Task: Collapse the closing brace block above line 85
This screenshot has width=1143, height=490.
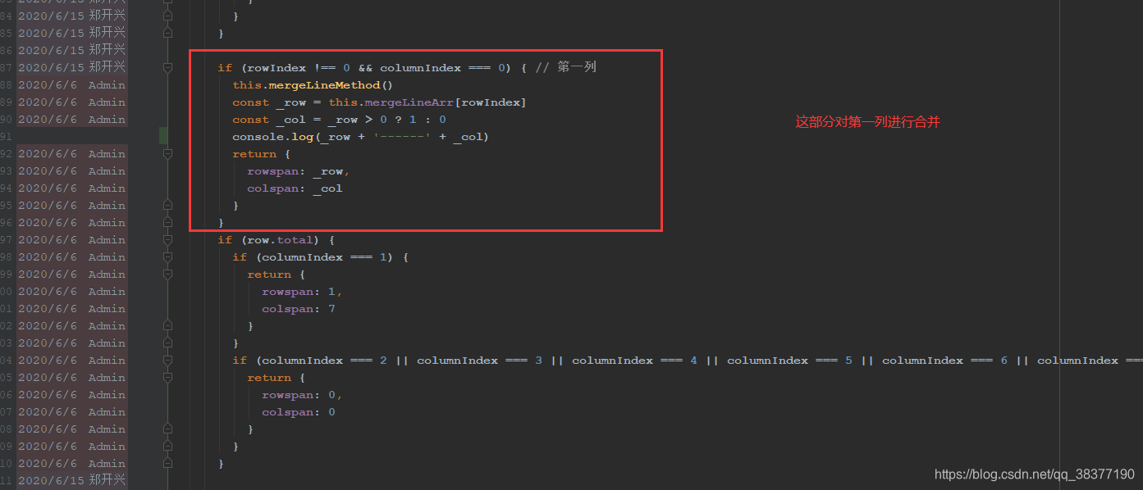Action: [168, 16]
